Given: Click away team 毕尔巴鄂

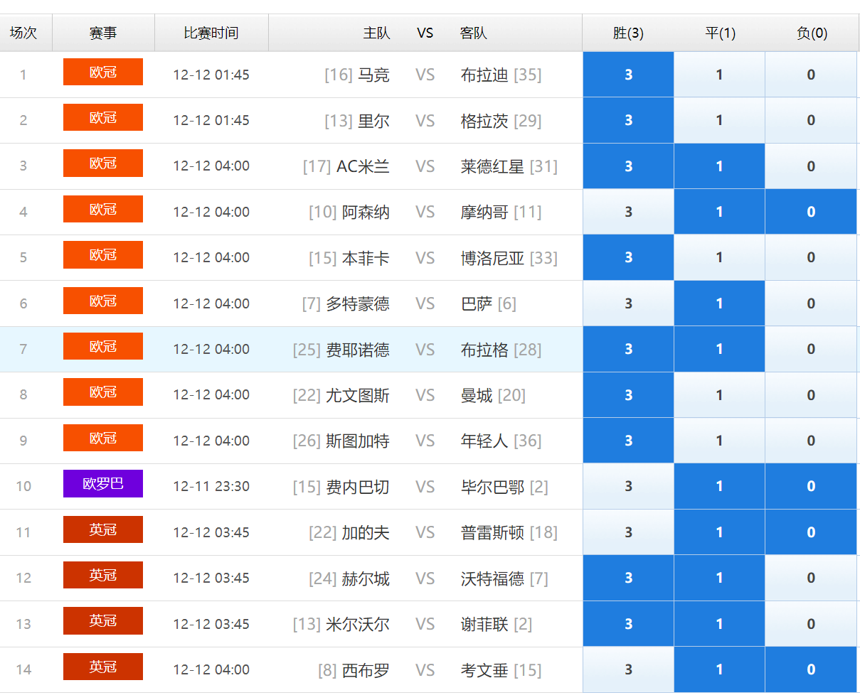Looking at the screenshot, I should [x=492, y=487].
